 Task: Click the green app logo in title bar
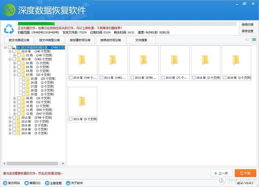[9, 10]
